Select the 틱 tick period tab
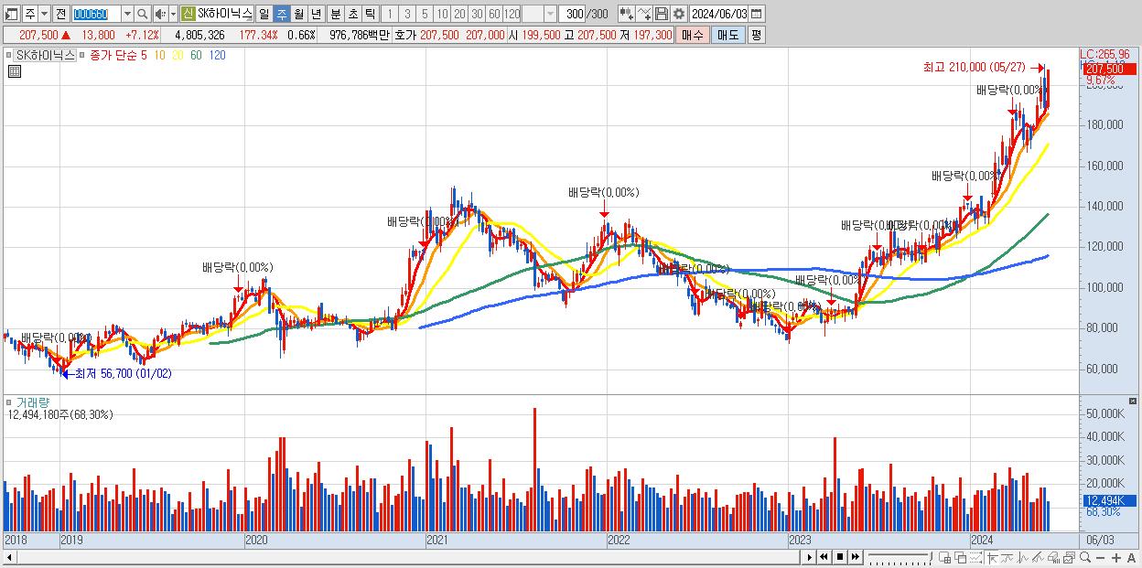The image size is (1142, 568). pos(370,14)
